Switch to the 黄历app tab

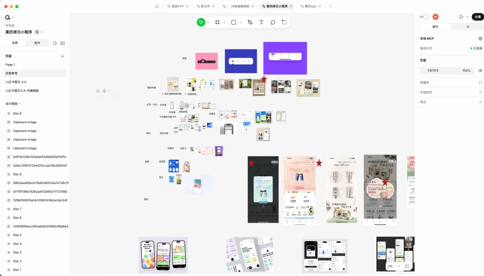310,6
